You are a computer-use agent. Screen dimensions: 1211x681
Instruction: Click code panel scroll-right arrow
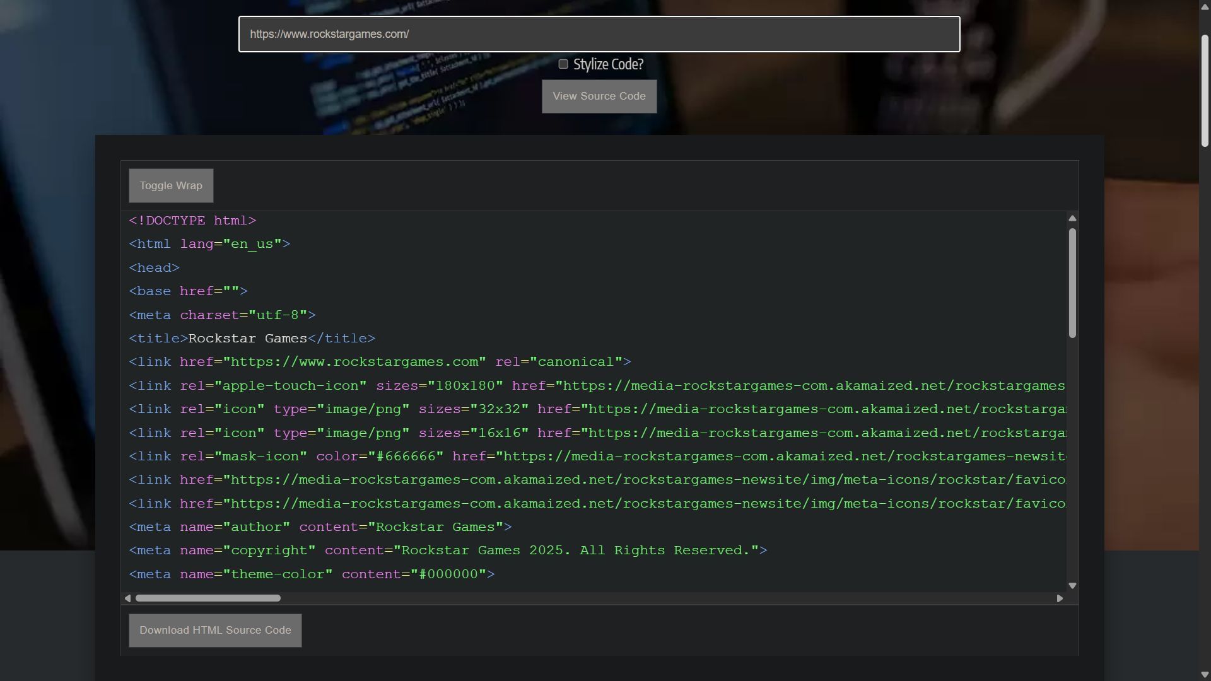(1060, 598)
